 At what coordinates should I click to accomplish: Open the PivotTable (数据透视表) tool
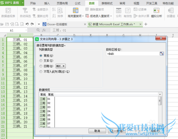(8, 13)
